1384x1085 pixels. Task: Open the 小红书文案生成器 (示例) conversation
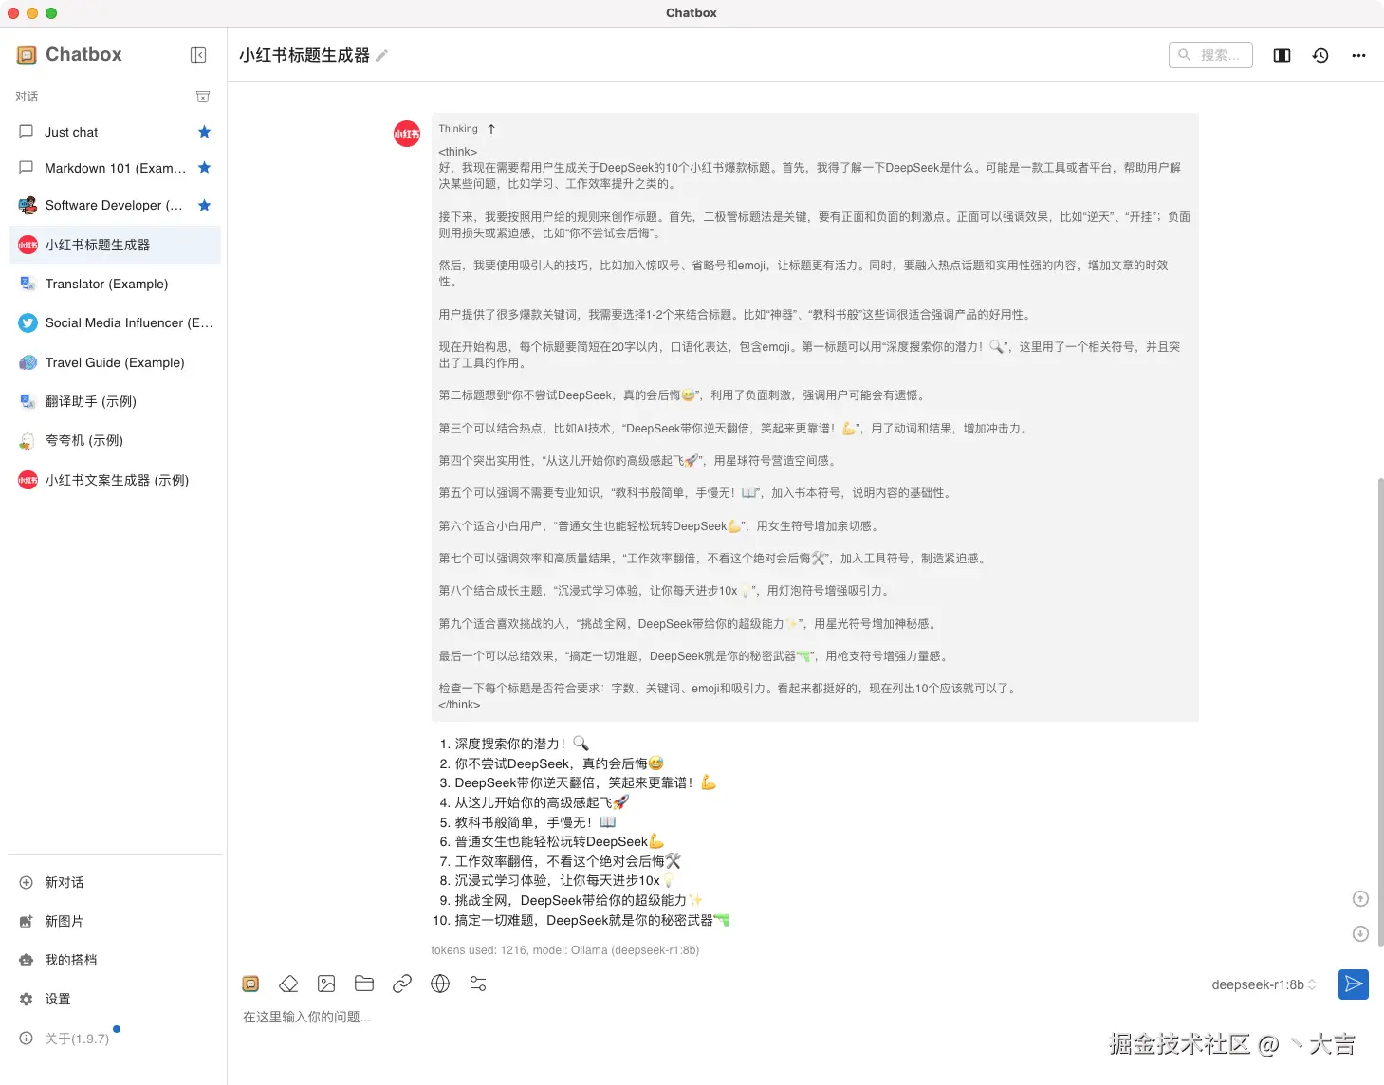coord(115,480)
